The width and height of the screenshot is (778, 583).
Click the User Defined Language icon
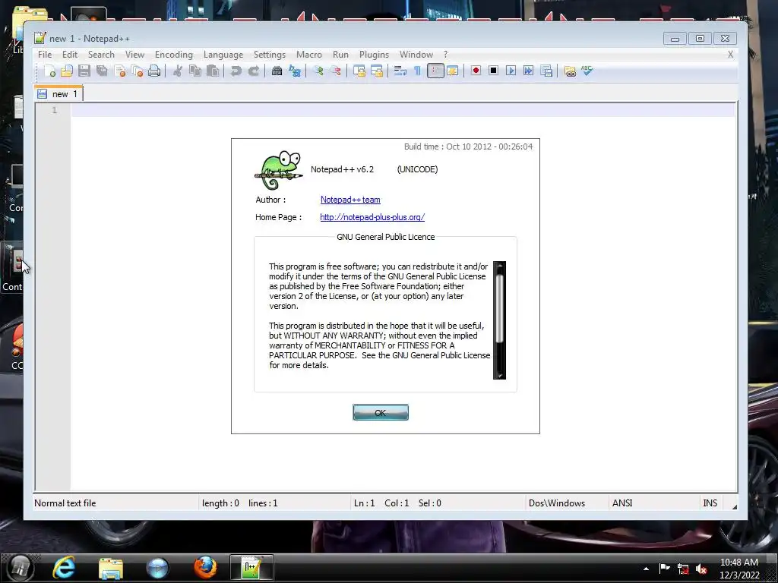tap(453, 71)
